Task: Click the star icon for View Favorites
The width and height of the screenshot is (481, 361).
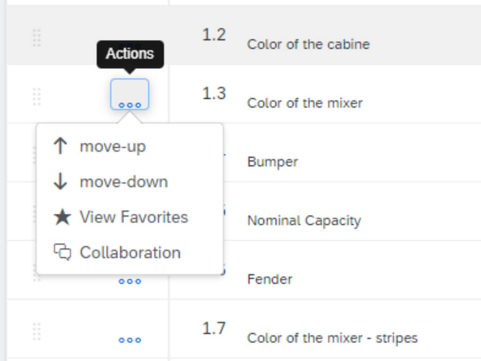Action: 63,217
